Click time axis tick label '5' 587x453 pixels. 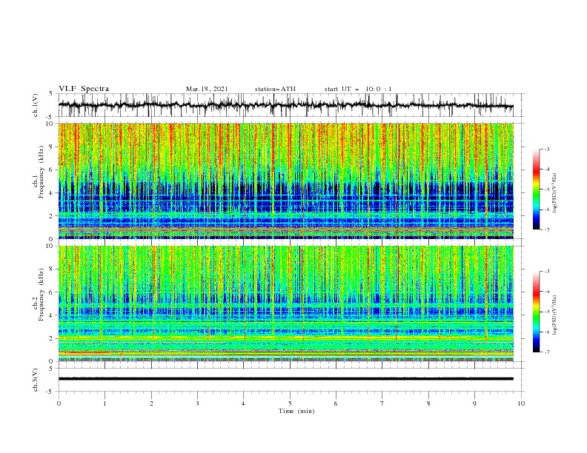[290, 403]
